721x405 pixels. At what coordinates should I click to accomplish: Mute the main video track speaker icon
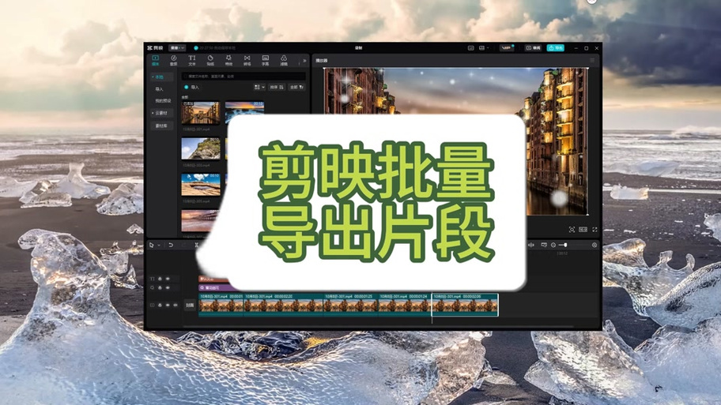(176, 305)
